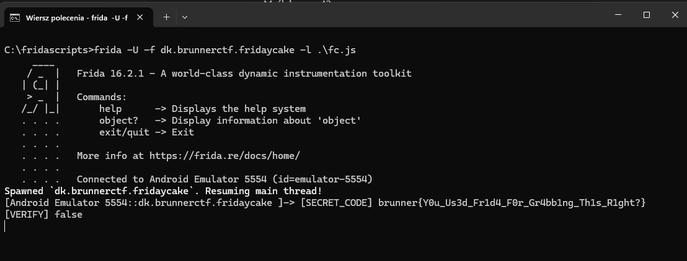Click the "object?" command entry
The height and width of the screenshot is (261, 687).
point(118,121)
